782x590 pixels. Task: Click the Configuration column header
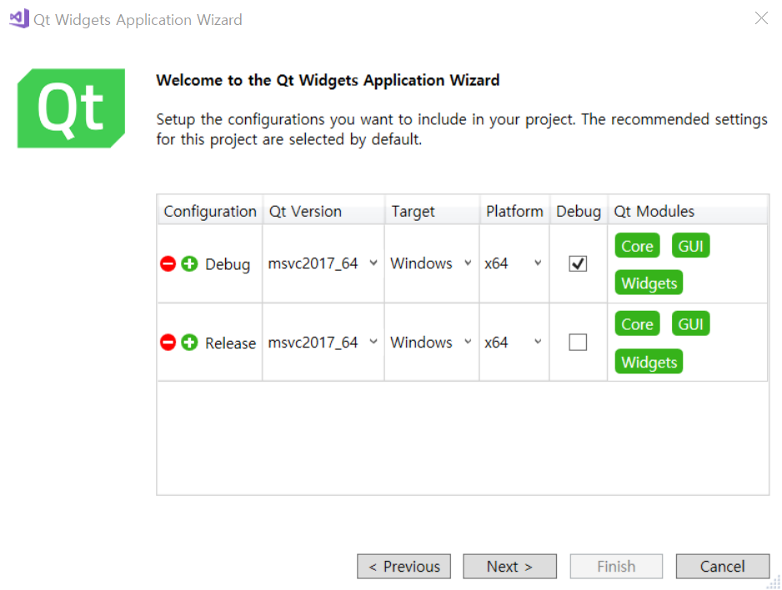pyautogui.click(x=210, y=211)
